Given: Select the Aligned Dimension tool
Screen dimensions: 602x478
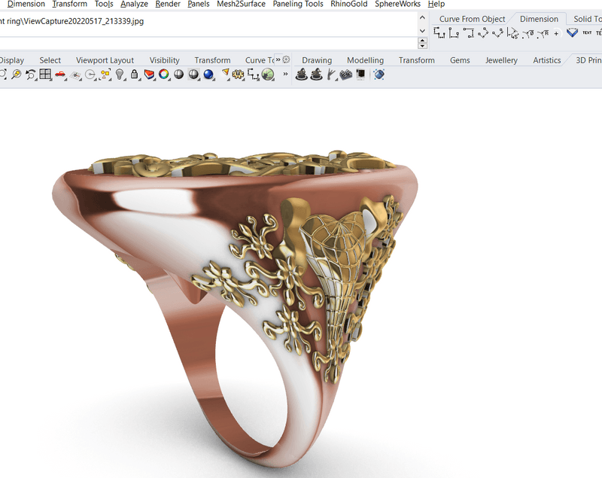Looking at the screenshot, I should [x=483, y=33].
